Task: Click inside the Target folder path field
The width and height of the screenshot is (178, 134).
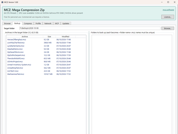Action: (90, 28)
